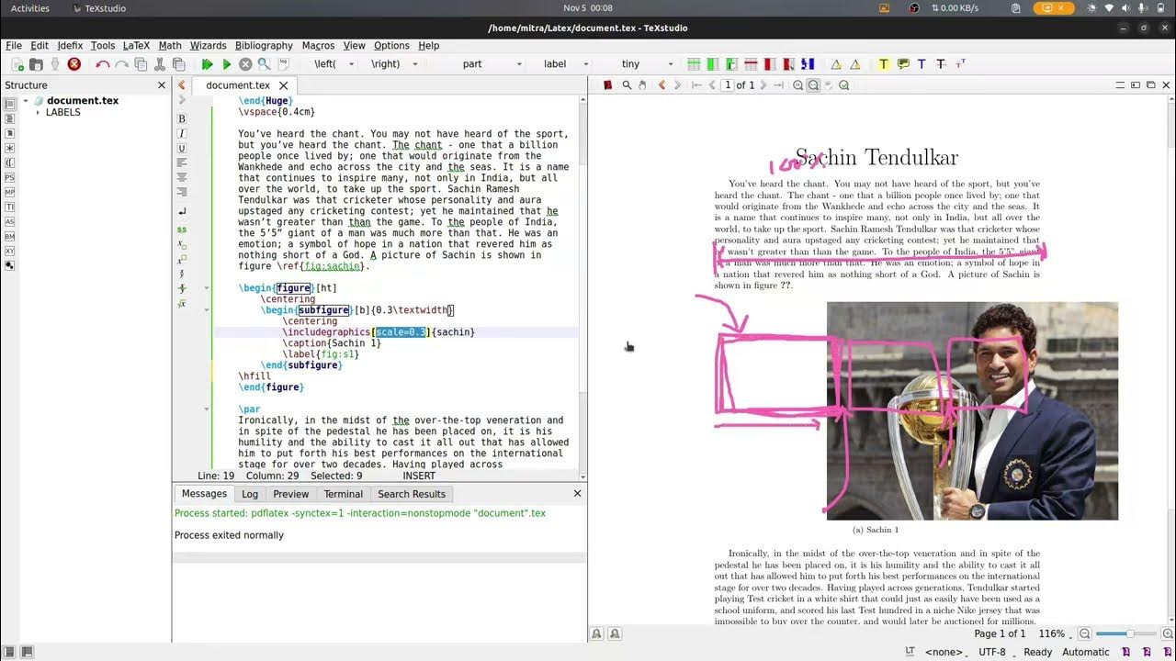Click the Square root icon beside editor

tap(182, 304)
